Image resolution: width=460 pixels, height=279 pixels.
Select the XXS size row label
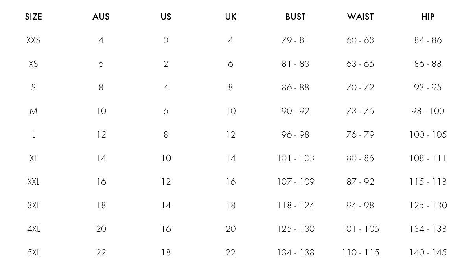click(33, 40)
